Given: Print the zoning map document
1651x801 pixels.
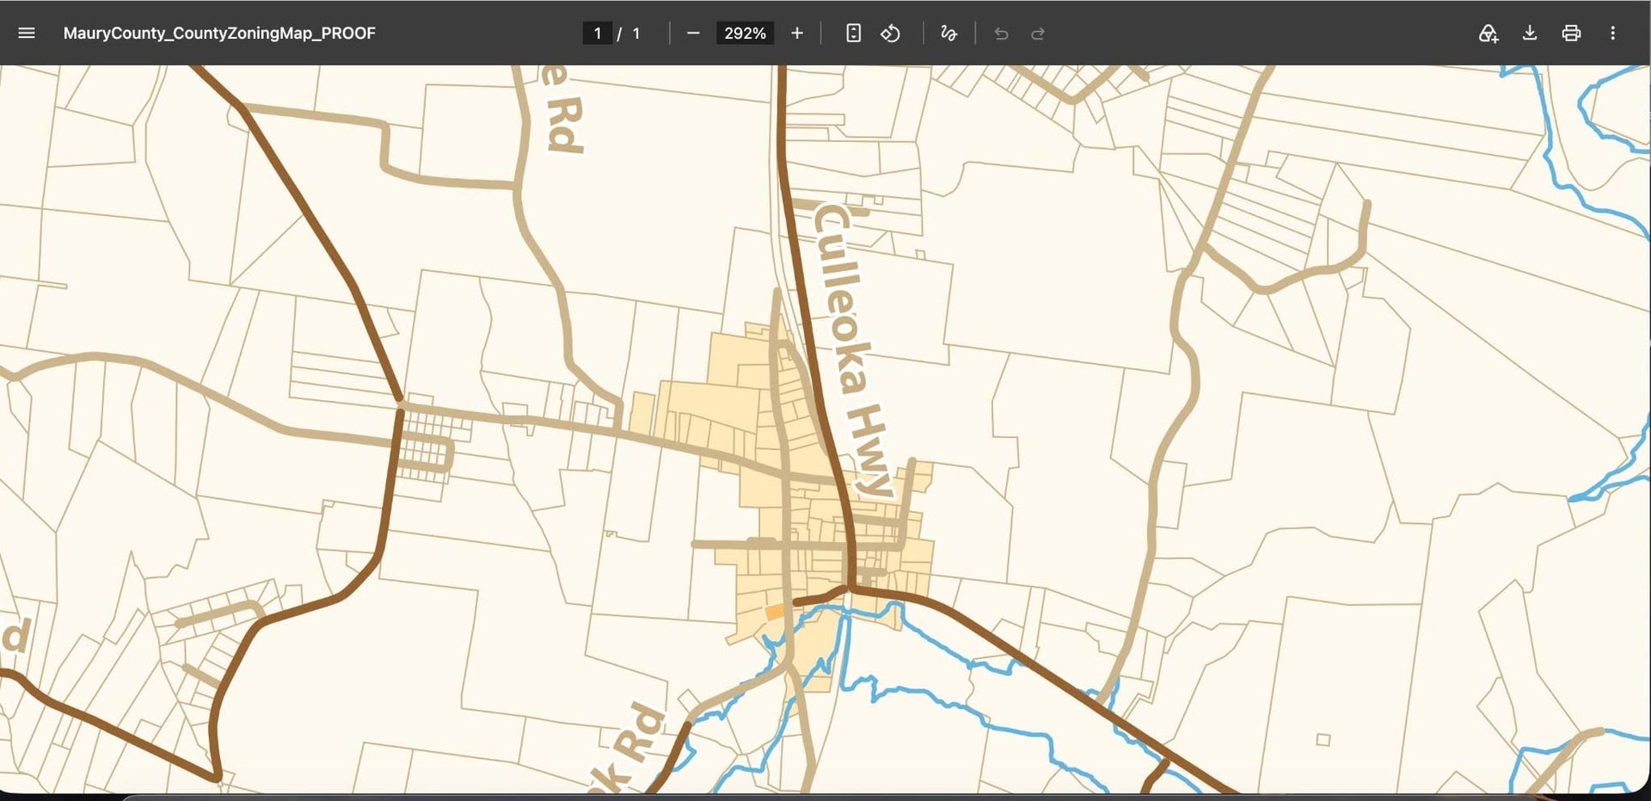Looking at the screenshot, I should pos(1571,33).
